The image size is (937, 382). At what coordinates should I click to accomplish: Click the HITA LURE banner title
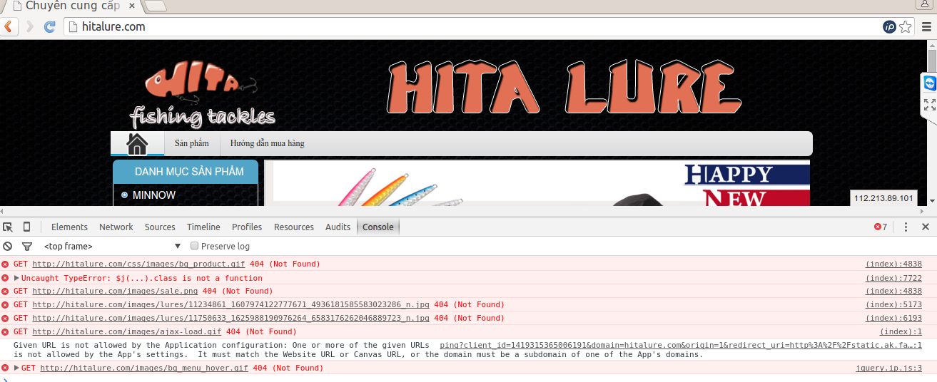coord(565,87)
